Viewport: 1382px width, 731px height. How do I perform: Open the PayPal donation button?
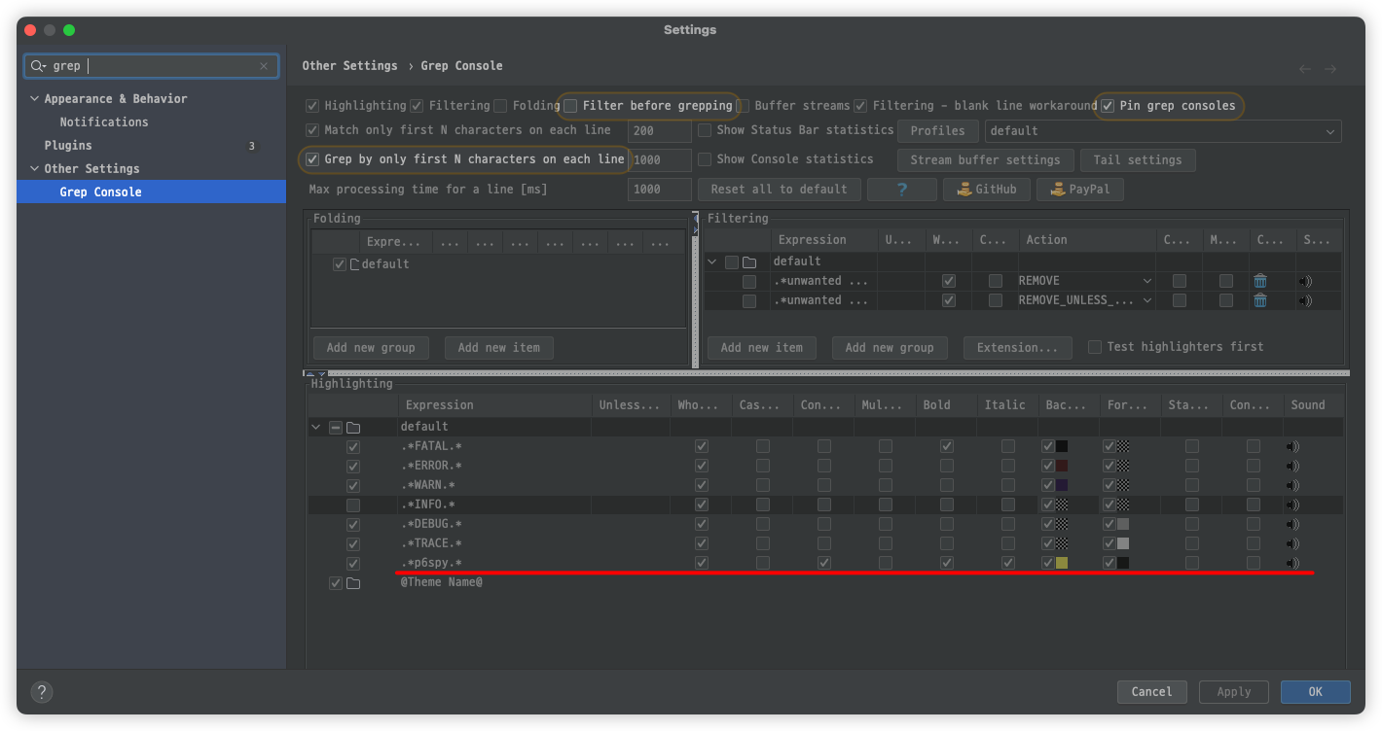(1080, 190)
